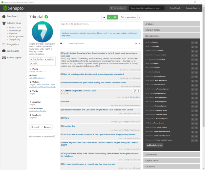Edit the James Wise Investor relationship

point(192,64)
